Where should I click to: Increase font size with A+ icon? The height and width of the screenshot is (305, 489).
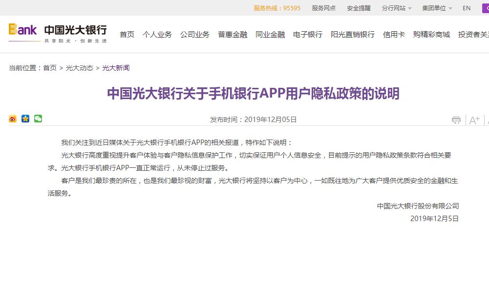(474, 120)
